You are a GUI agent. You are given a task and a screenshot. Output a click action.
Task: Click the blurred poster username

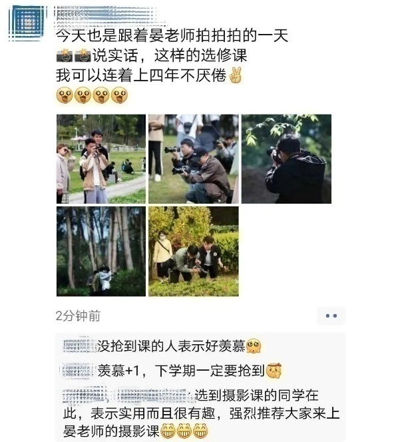pyautogui.click(x=106, y=14)
